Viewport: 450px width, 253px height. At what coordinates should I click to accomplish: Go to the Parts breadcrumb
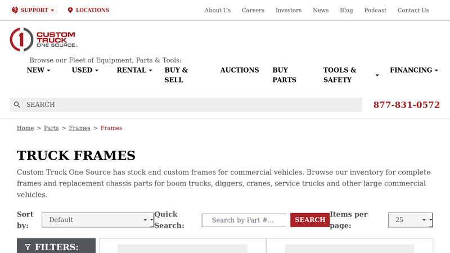(x=51, y=128)
